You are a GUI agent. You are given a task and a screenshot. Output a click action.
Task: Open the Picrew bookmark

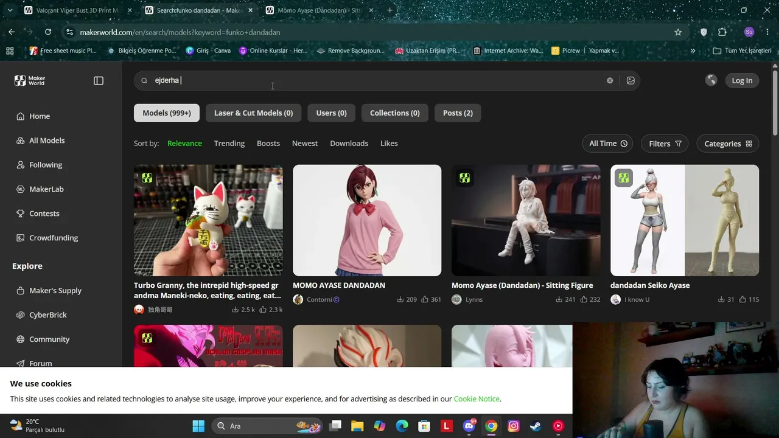566,50
